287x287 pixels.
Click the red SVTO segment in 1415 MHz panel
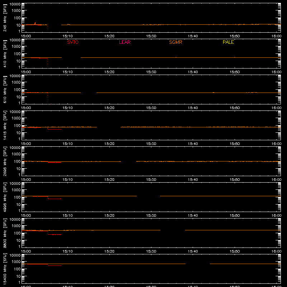pyautogui.click(x=55, y=129)
